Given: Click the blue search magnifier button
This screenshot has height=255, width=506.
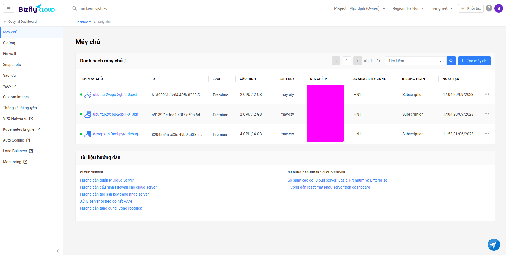Looking at the screenshot, I should click(x=451, y=61).
